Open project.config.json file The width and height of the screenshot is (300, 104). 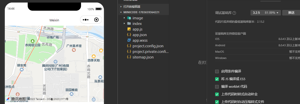148,46
